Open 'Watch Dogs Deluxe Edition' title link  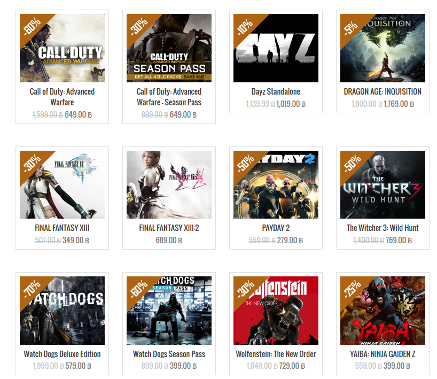pyautogui.click(x=62, y=354)
